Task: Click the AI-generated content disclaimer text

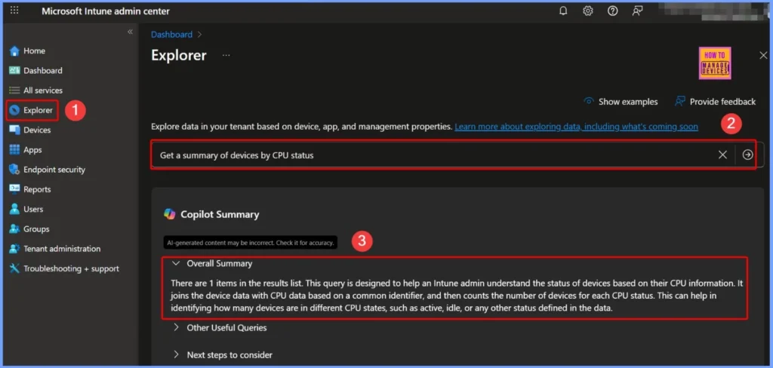Action: coord(251,242)
